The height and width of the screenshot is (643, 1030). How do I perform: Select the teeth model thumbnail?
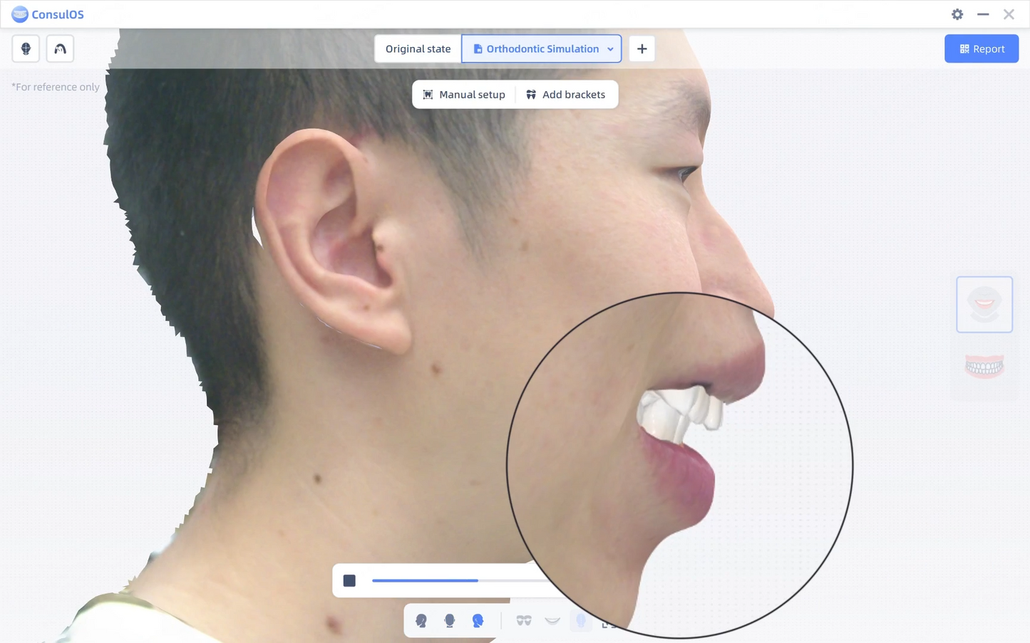tap(984, 366)
